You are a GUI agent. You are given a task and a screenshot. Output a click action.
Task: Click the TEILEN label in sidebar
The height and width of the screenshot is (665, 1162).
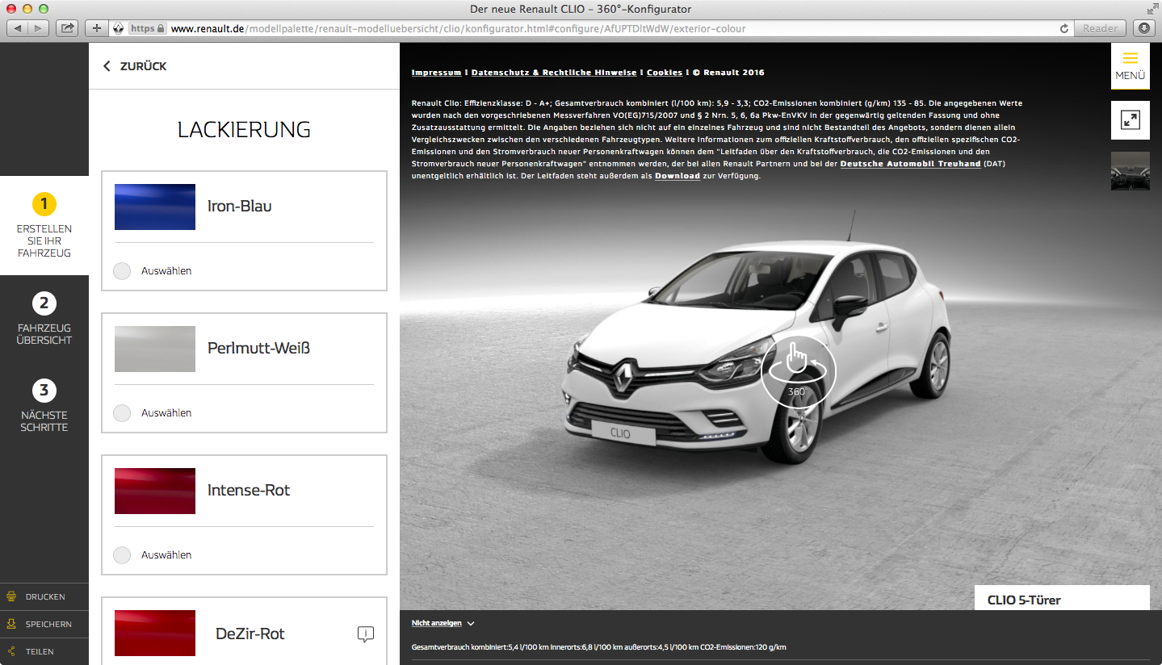pyautogui.click(x=40, y=652)
